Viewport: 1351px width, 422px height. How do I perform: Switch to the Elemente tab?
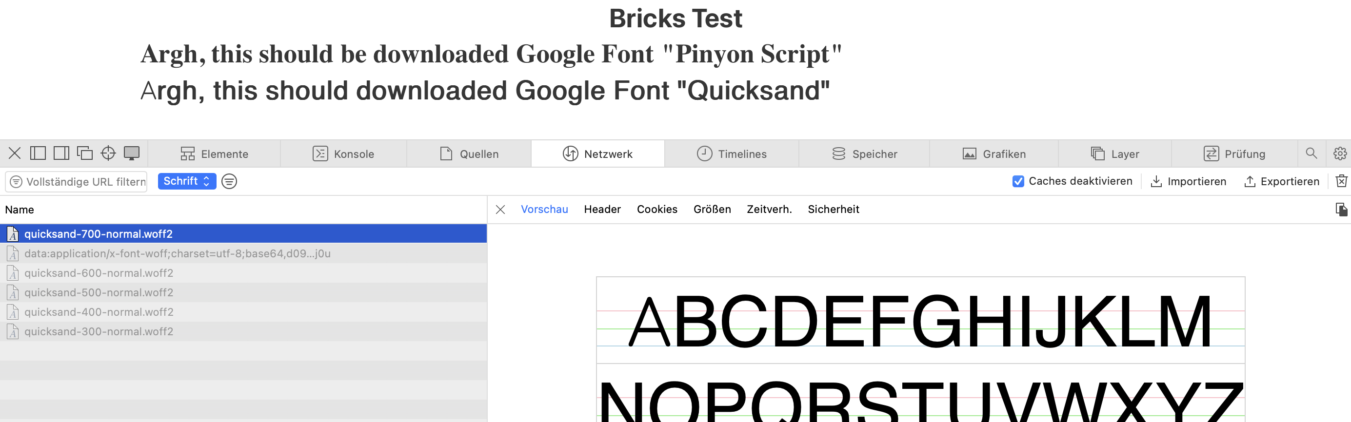pos(214,154)
